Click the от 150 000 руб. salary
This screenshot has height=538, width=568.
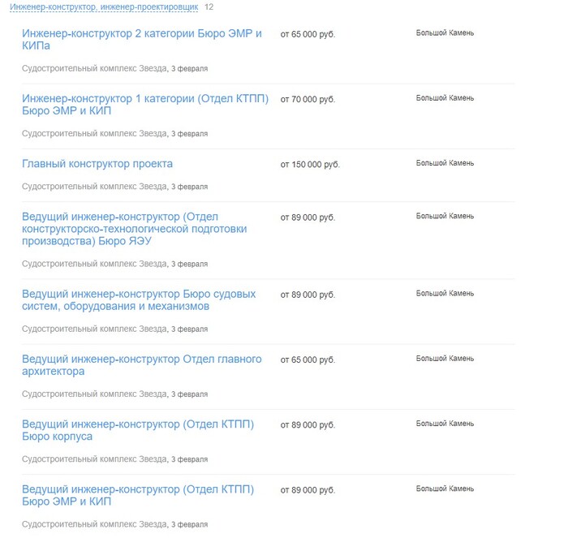(x=310, y=165)
